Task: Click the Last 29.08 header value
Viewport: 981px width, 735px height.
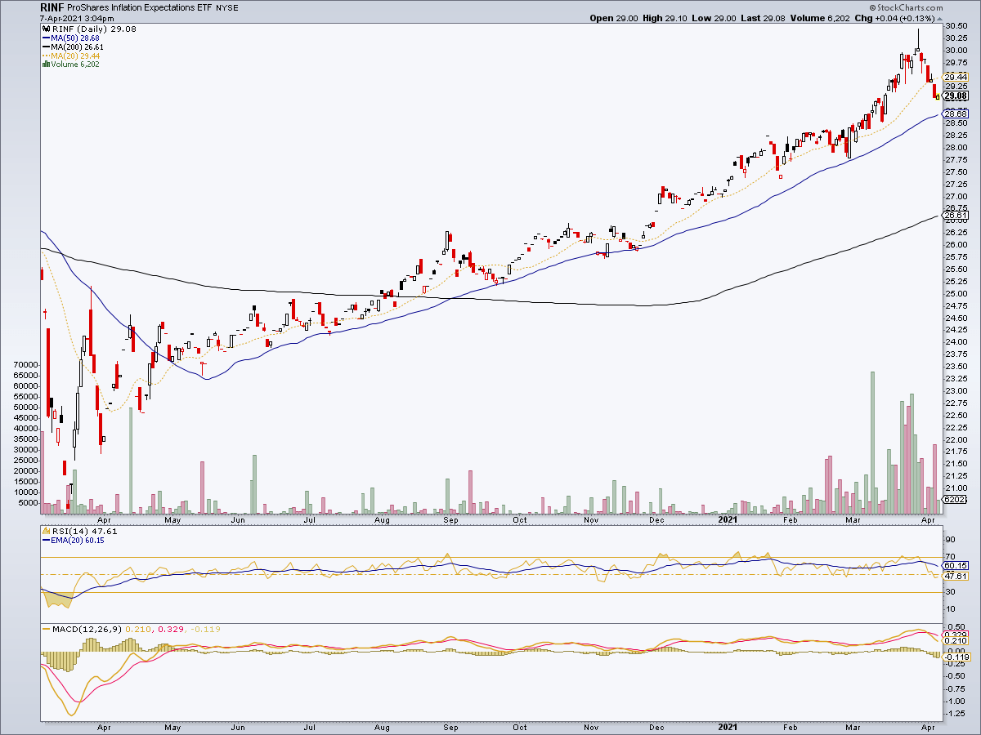Action: [761, 18]
